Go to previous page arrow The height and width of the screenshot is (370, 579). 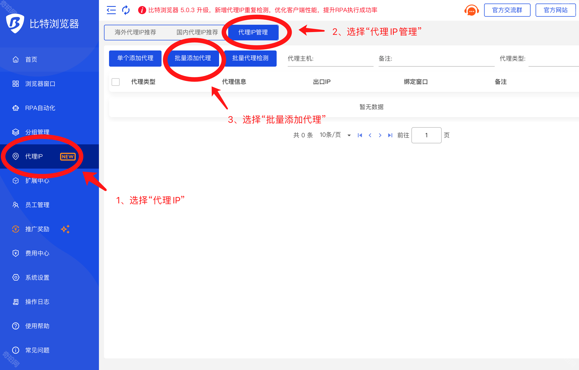[x=370, y=135]
